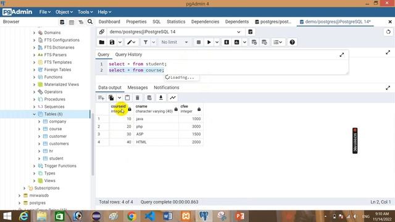
Task: Open the filter options dropdown arrow
Action: (x=154, y=43)
